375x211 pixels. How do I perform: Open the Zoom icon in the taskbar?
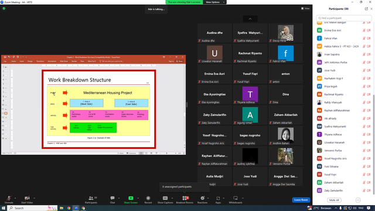(x=76, y=208)
